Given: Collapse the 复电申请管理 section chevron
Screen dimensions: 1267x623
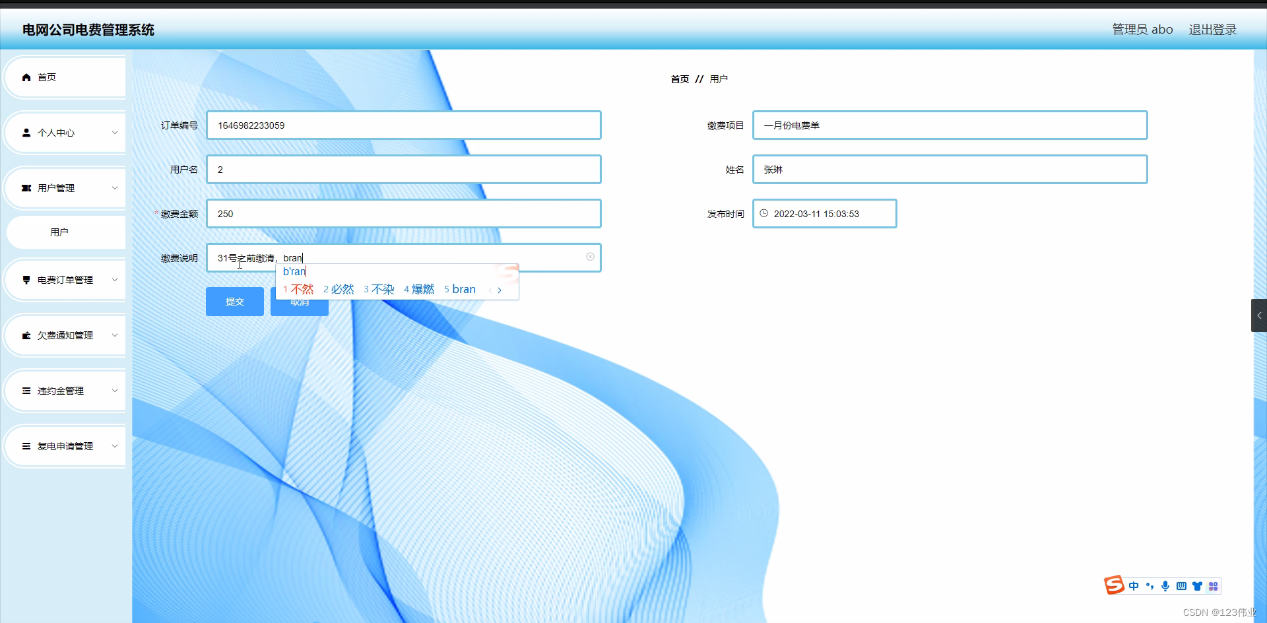Looking at the screenshot, I should click(x=115, y=445).
